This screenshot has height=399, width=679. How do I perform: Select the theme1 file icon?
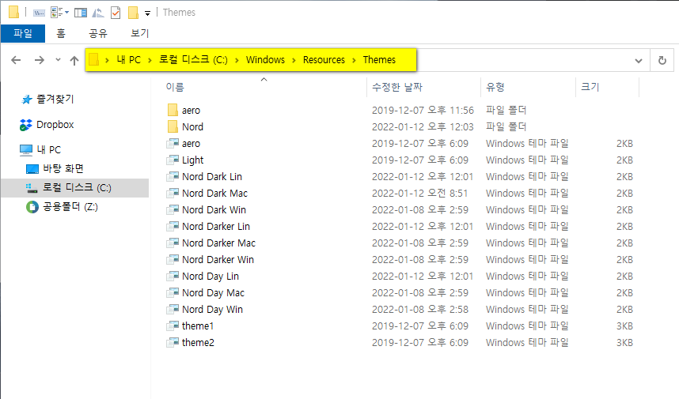click(x=173, y=326)
